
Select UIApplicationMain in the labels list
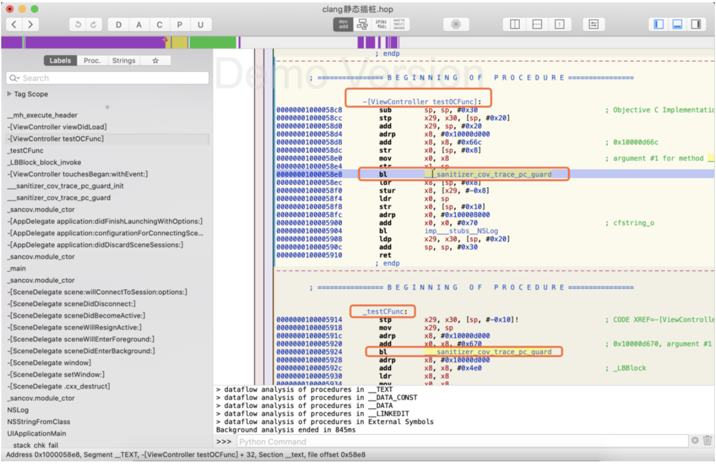pyautogui.click(x=35, y=433)
